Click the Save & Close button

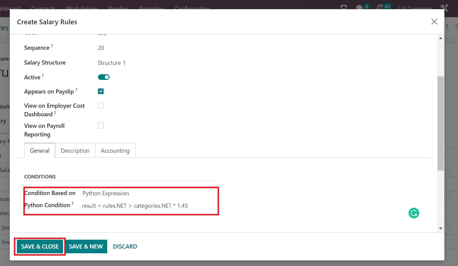[40, 246]
